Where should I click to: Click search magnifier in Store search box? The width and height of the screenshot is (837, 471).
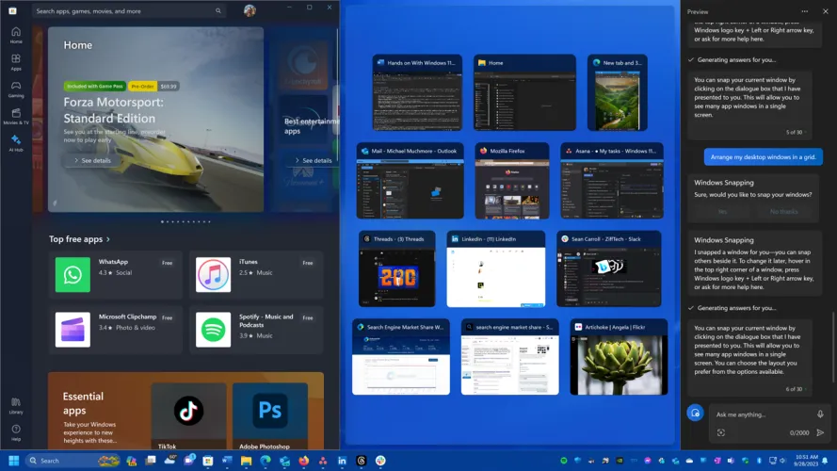(218, 11)
